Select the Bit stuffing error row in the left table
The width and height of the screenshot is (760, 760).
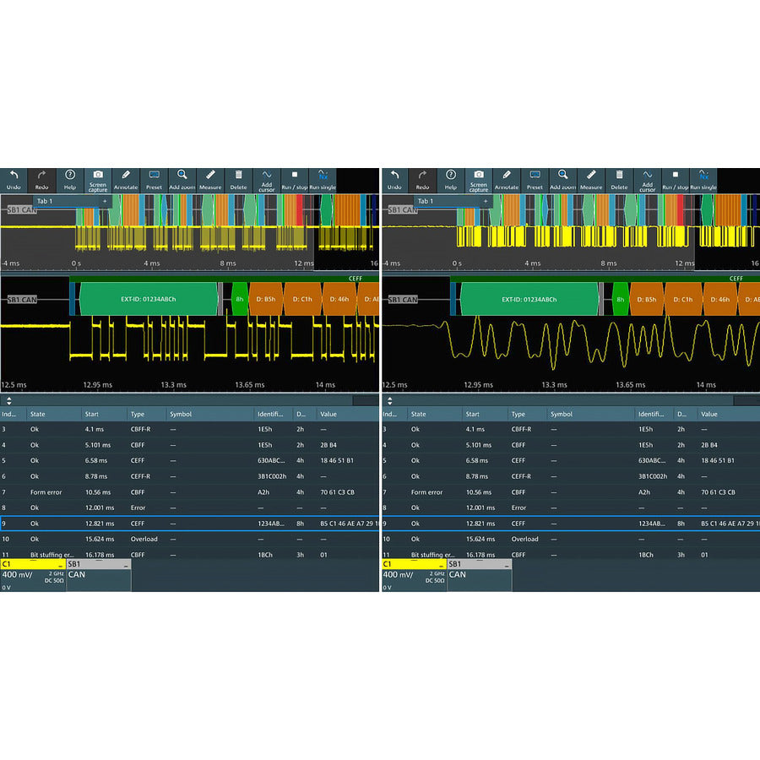coord(189,555)
